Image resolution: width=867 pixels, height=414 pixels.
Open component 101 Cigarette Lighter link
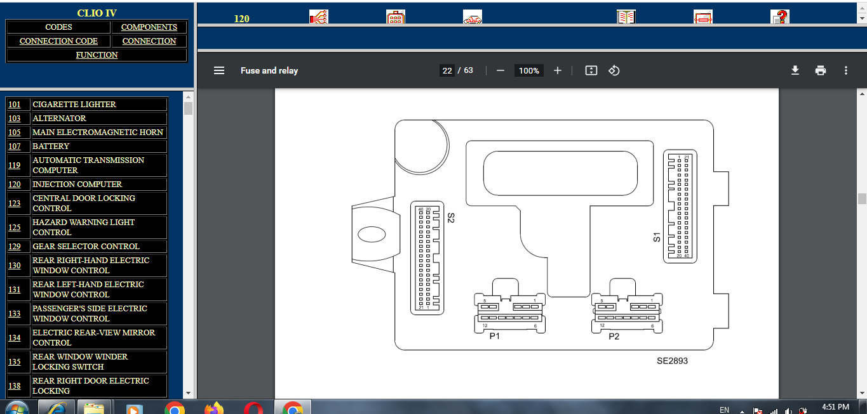coord(15,105)
